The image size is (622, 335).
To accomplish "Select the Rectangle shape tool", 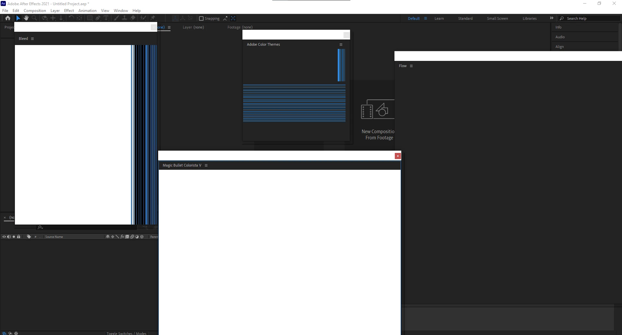I will click(90, 18).
